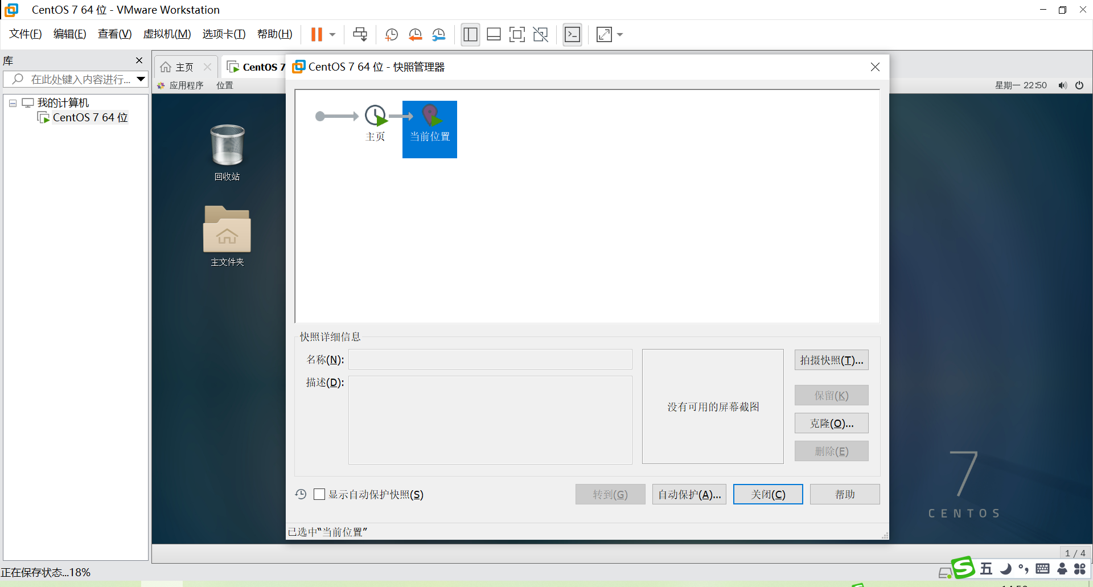Click the full screen mode toolbar icon
This screenshot has height=587, width=1093.
[x=517, y=35]
